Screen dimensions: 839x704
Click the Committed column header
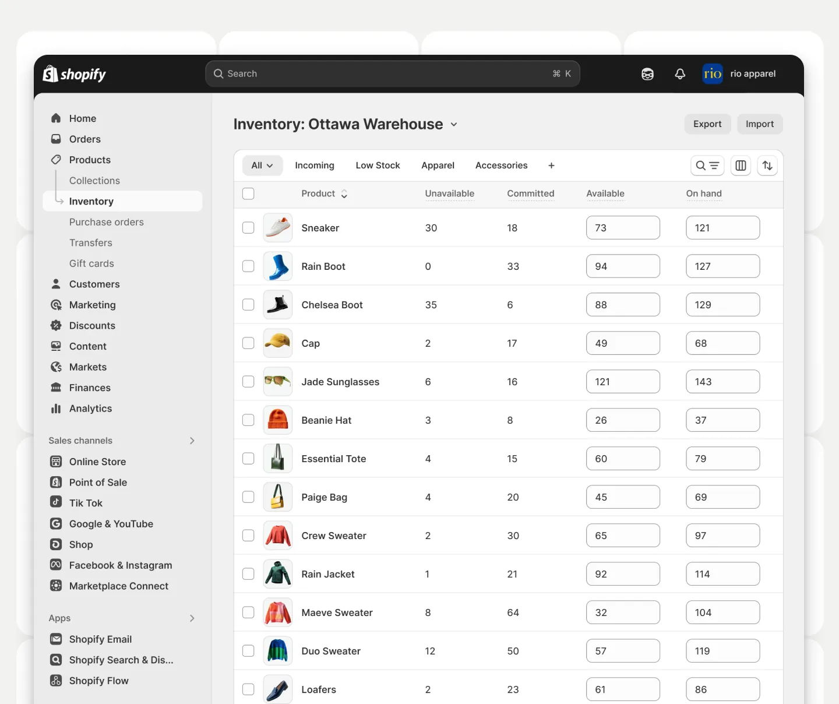point(531,193)
